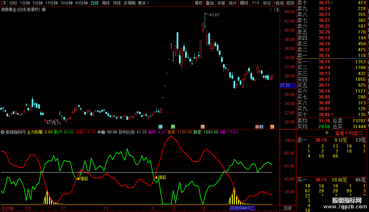Click the green '跌' event marker icon
This screenshot has height=212, width=369.
(x=173, y=127)
